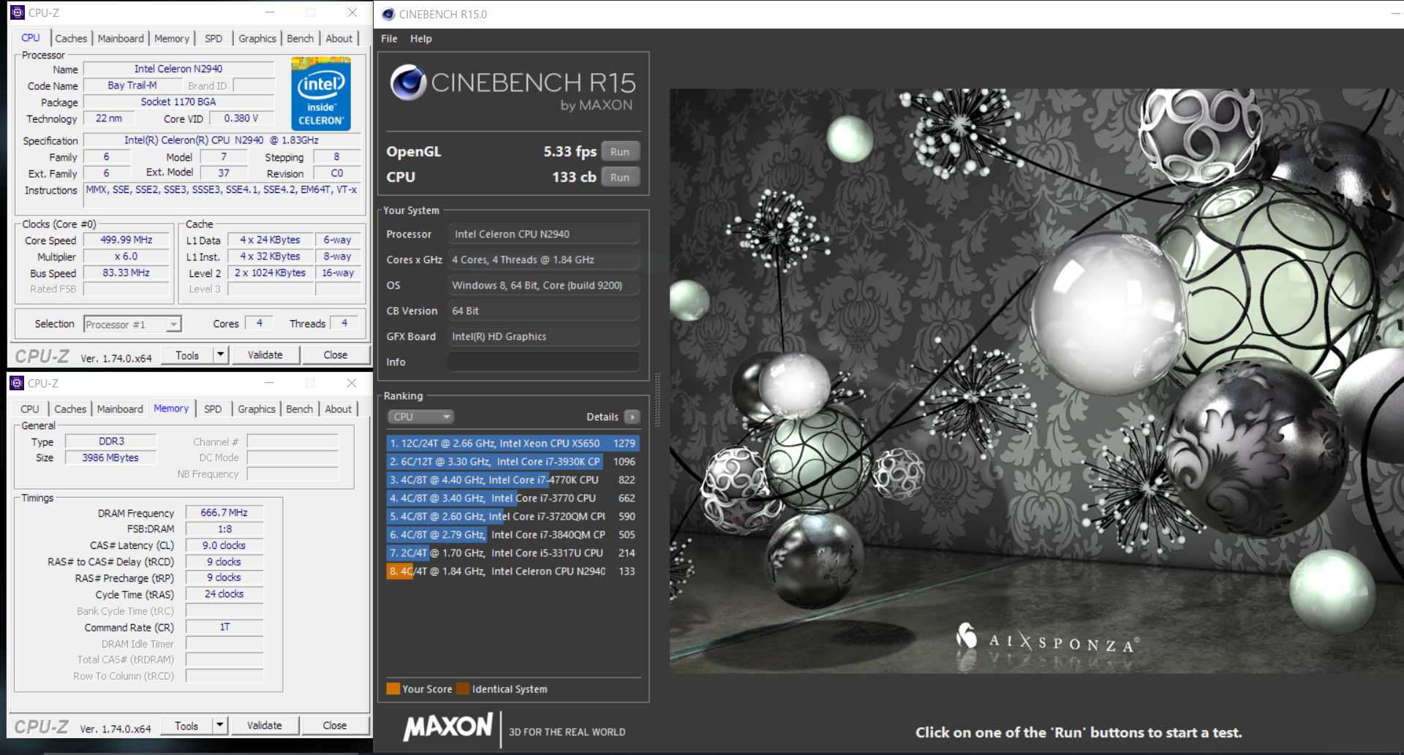Click the Name field Intel Celeron N2940

[178, 69]
